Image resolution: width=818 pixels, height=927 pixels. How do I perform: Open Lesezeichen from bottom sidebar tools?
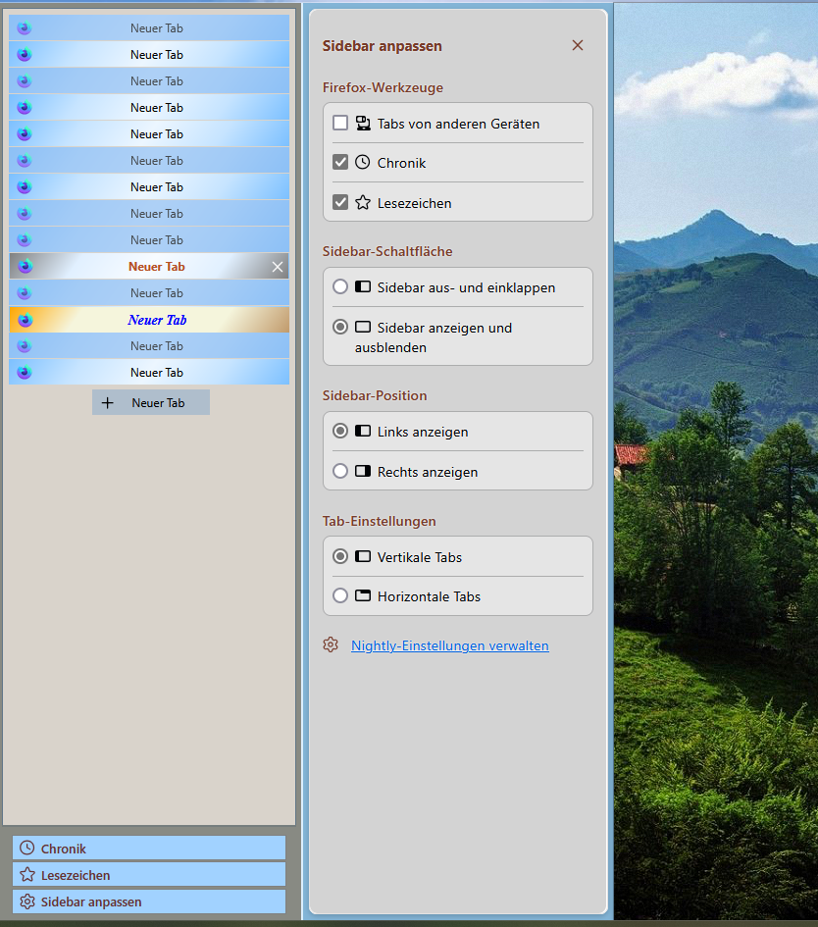(x=149, y=874)
